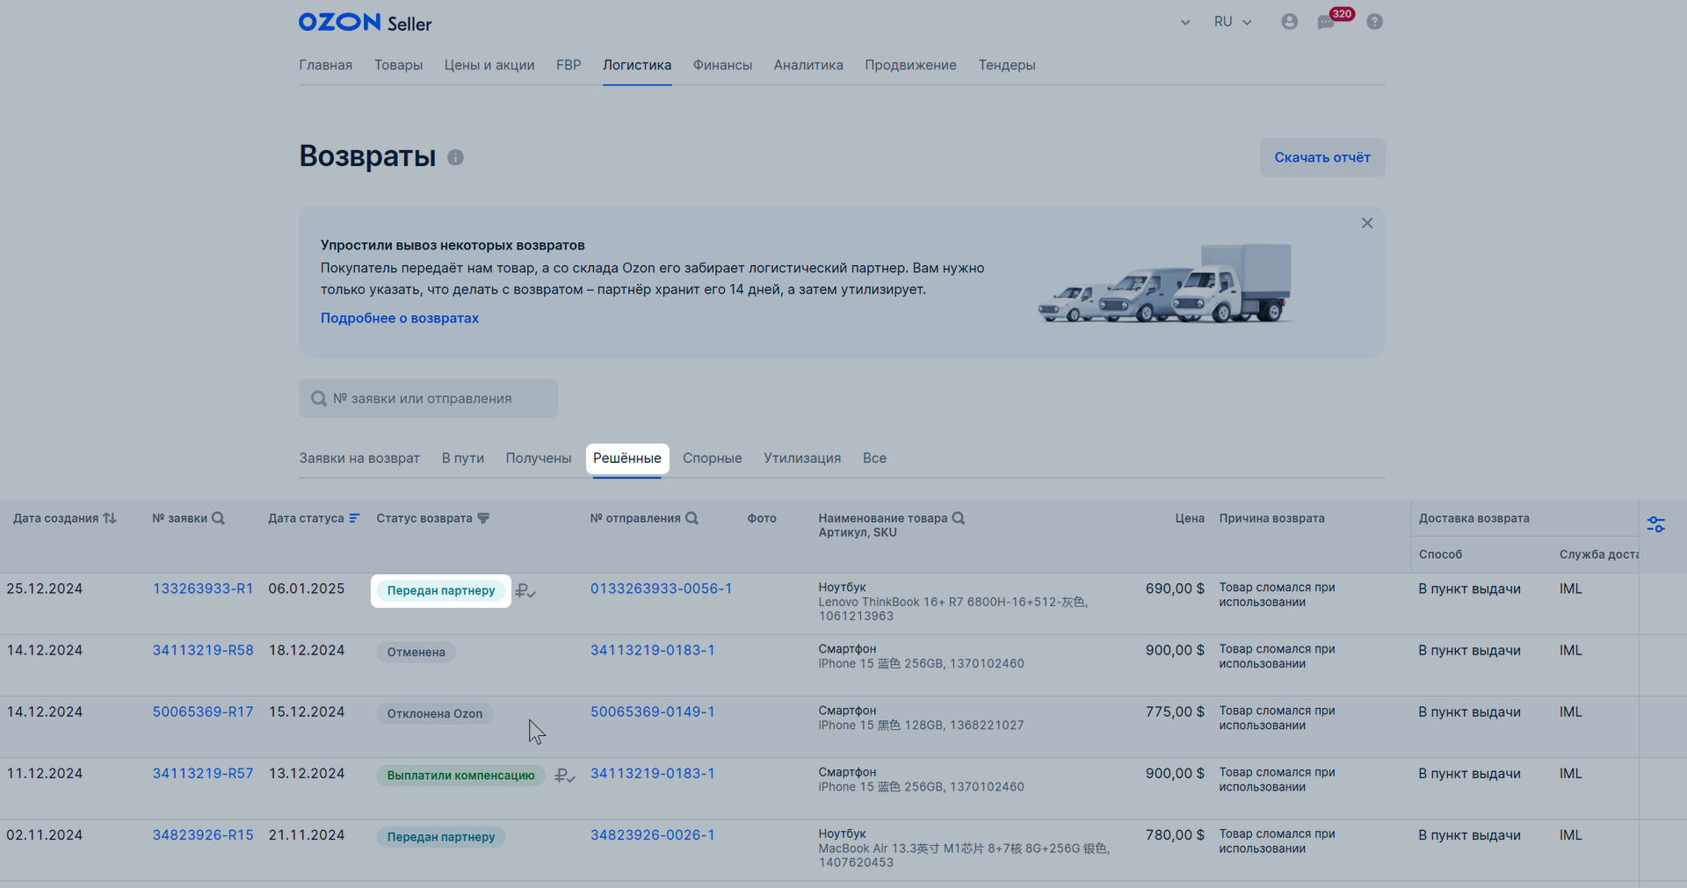Open the help question mark icon

point(1374,22)
